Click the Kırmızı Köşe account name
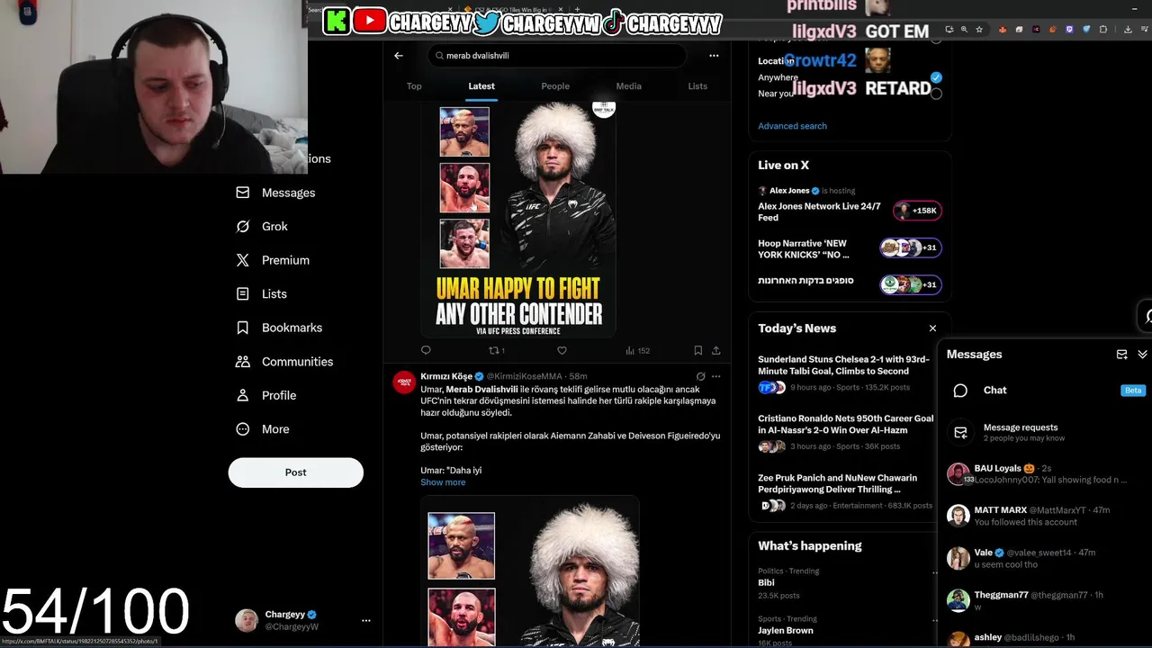The image size is (1152, 648). pyautogui.click(x=446, y=376)
